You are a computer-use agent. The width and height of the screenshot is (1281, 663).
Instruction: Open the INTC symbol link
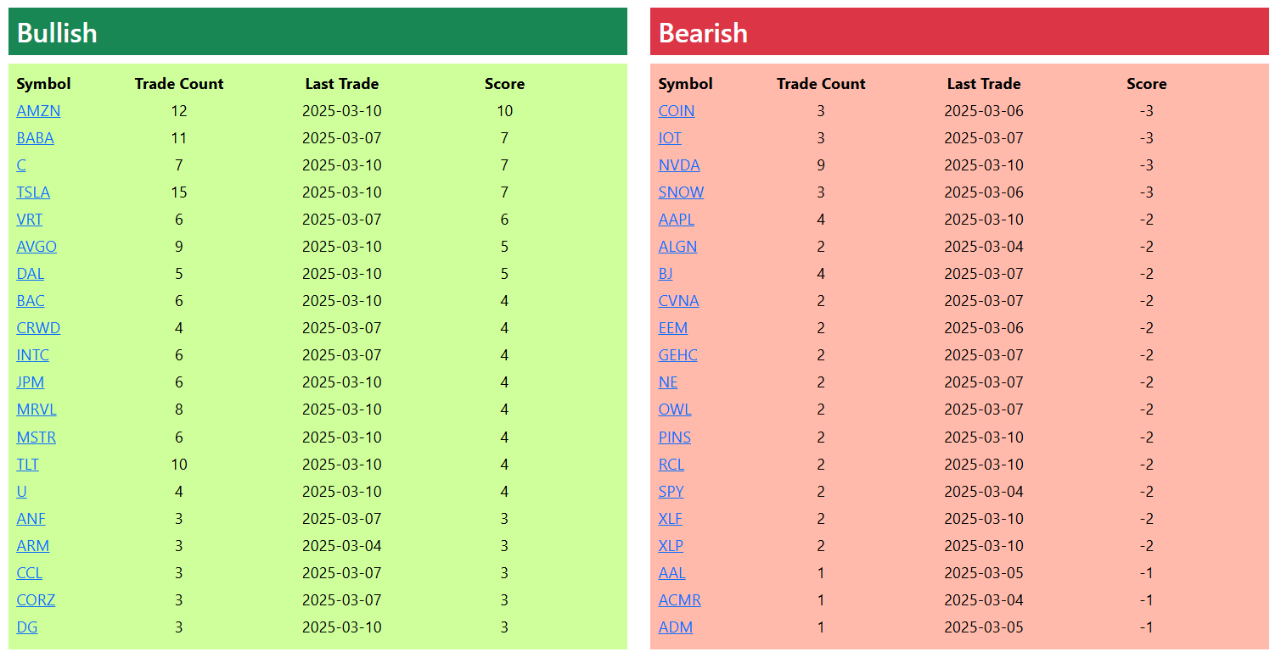coord(33,355)
